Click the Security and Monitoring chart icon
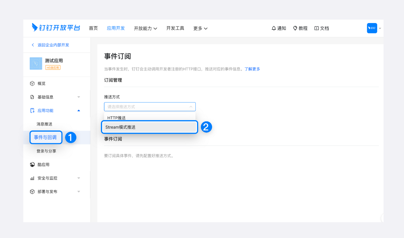Screen dimensions: 404x238 coord(32,178)
